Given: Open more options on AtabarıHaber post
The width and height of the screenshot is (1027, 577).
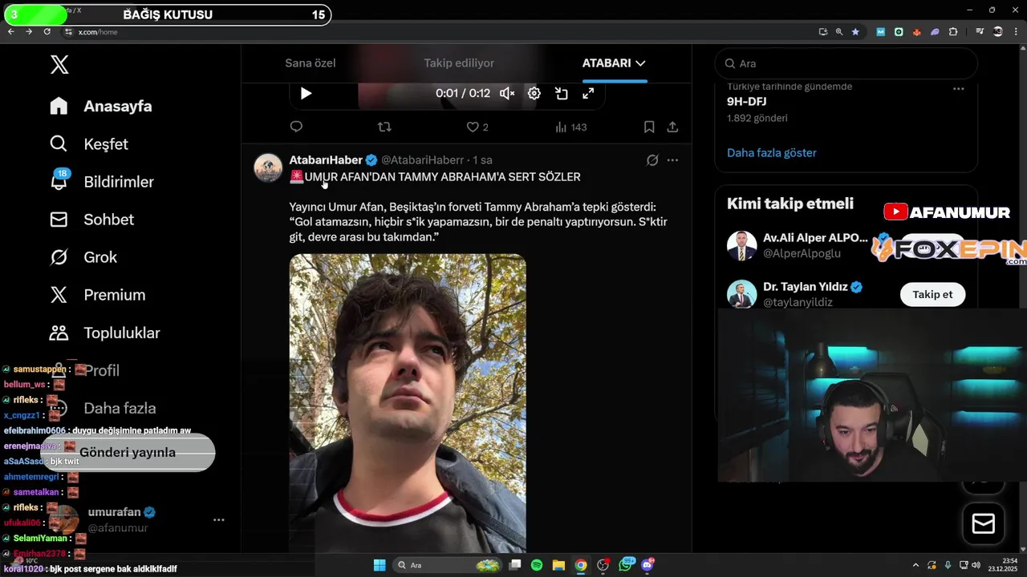Looking at the screenshot, I should pyautogui.click(x=672, y=160).
